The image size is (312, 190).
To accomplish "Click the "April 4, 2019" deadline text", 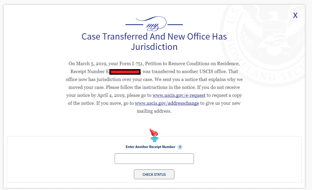I will pyautogui.click(x=111, y=96).
